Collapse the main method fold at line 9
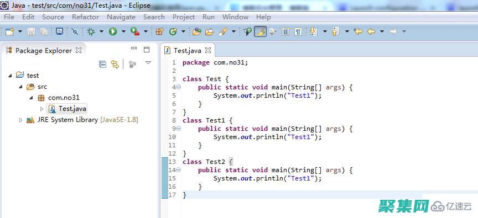Viewport: 478px width, 218px height. coord(178,129)
